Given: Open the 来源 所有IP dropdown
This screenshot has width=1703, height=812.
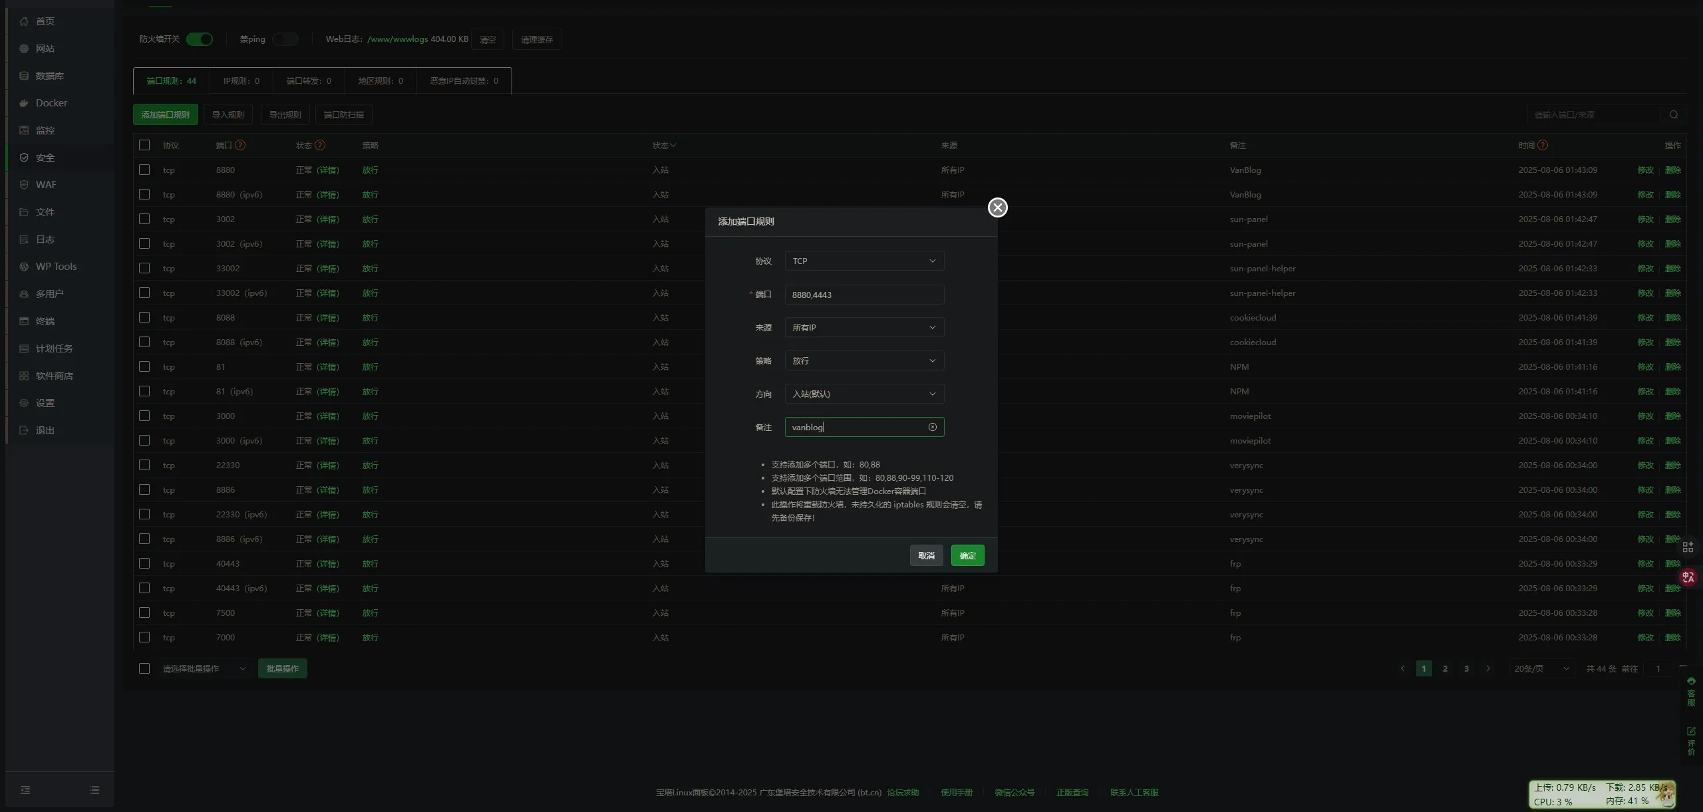Looking at the screenshot, I should (x=864, y=327).
